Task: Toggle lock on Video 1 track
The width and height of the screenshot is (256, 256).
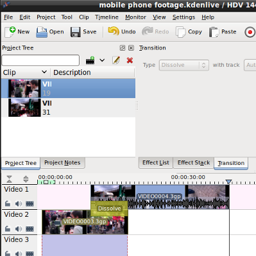Action: pyautogui.click(x=8, y=203)
